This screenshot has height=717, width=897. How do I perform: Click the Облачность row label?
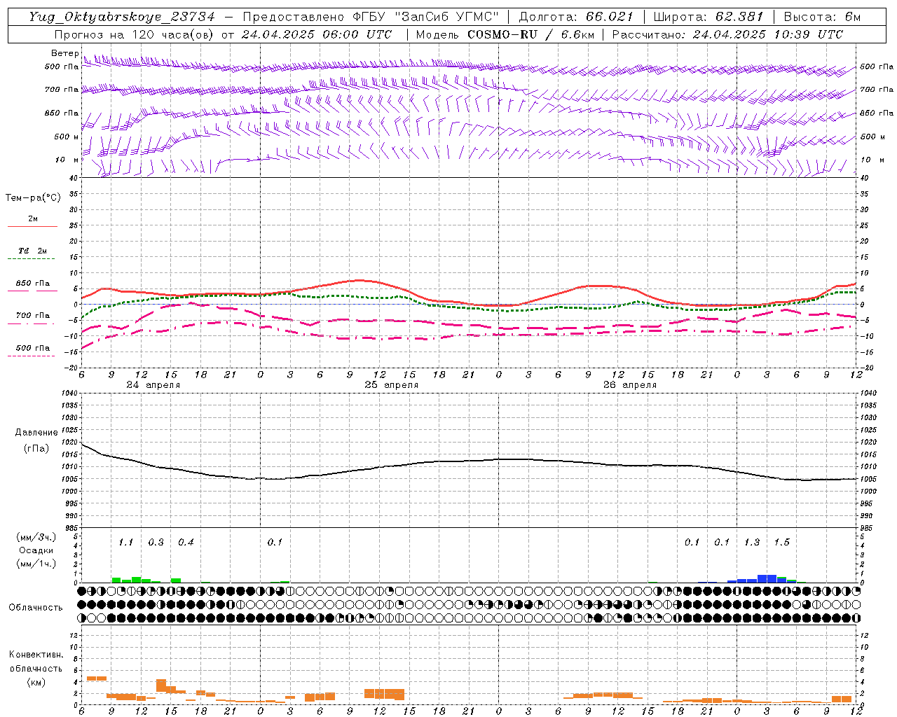pos(36,608)
